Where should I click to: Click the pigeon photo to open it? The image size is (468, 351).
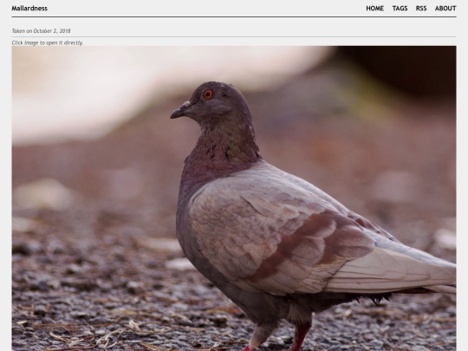tap(234, 198)
